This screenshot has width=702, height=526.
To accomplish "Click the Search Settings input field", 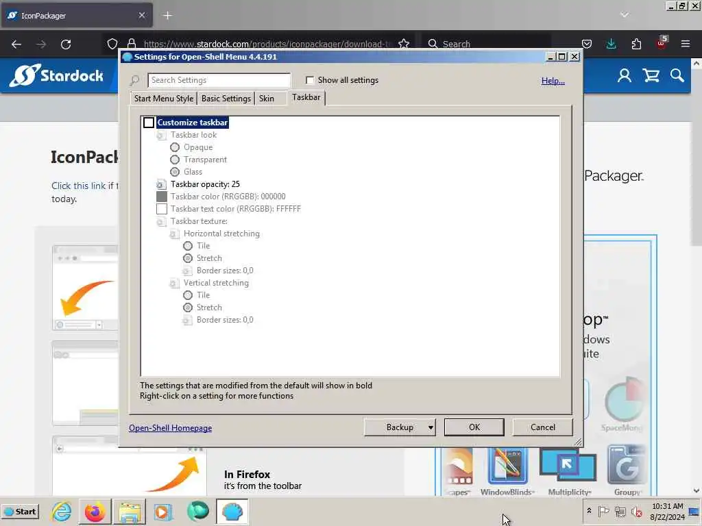I will pos(219,81).
